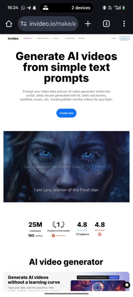Image resolution: width=133 pixels, height=297 pixels.
Task: Open the Pricing page
Action: [81, 38]
